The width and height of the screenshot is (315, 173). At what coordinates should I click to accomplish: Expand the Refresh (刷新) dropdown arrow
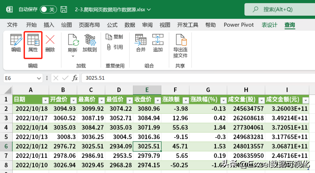point(73,56)
